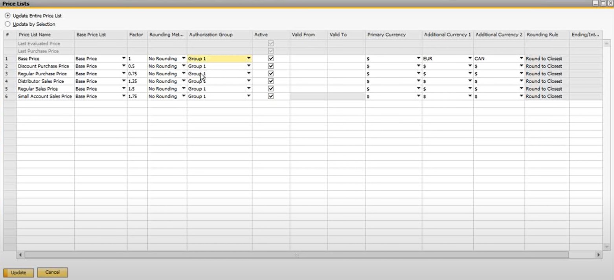The width and height of the screenshot is (614, 280).
Task: Open the Authorization Group dropdown for Base Price
Action: click(249, 58)
